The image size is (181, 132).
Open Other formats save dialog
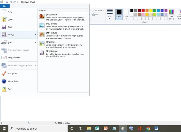pos(63,54)
